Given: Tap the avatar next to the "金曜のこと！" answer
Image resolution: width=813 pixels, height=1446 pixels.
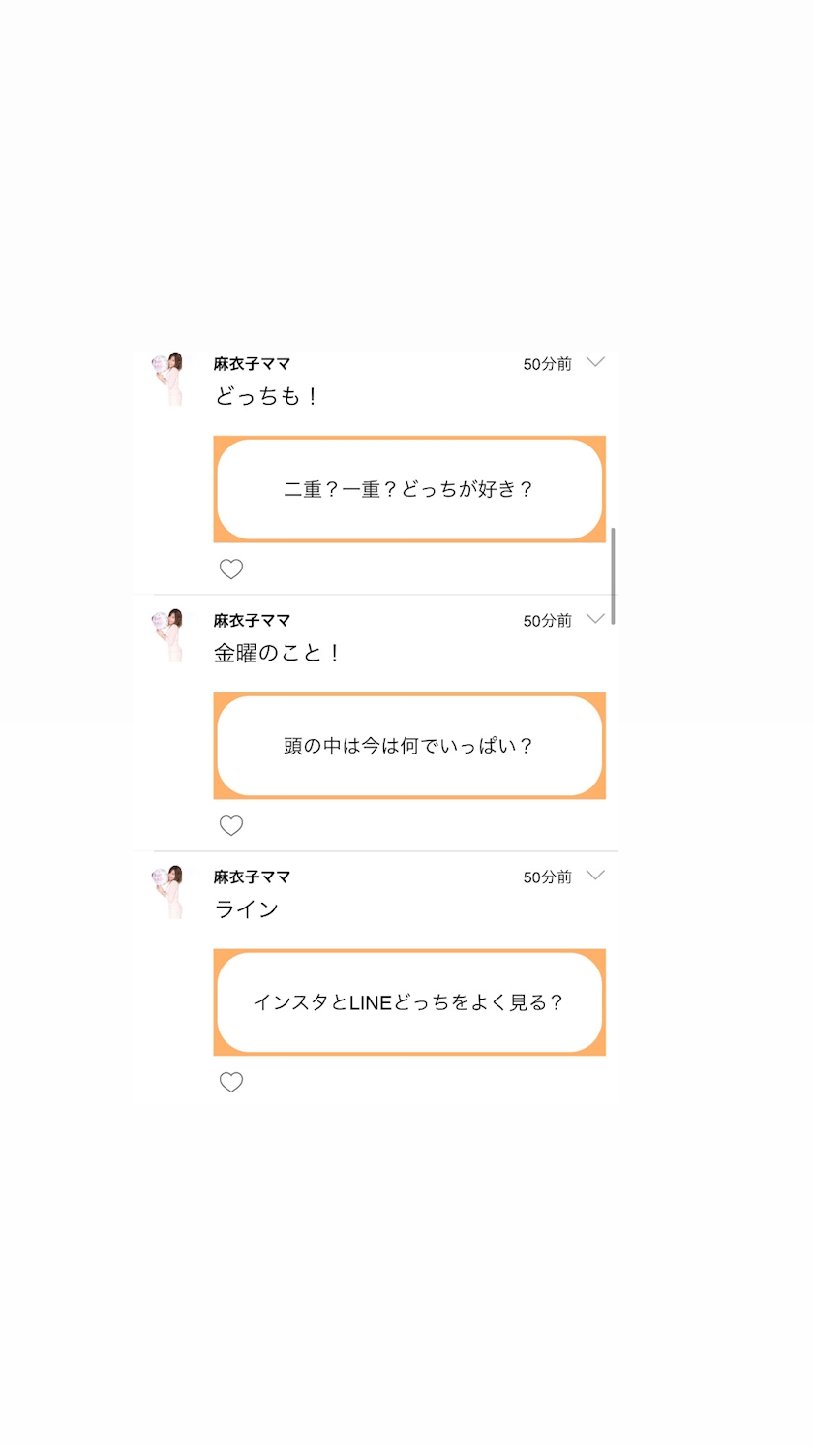Looking at the screenshot, I should point(168,635).
